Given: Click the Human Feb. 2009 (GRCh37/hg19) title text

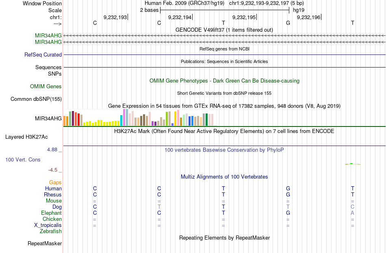Looking at the screenshot, I should 184,3.
